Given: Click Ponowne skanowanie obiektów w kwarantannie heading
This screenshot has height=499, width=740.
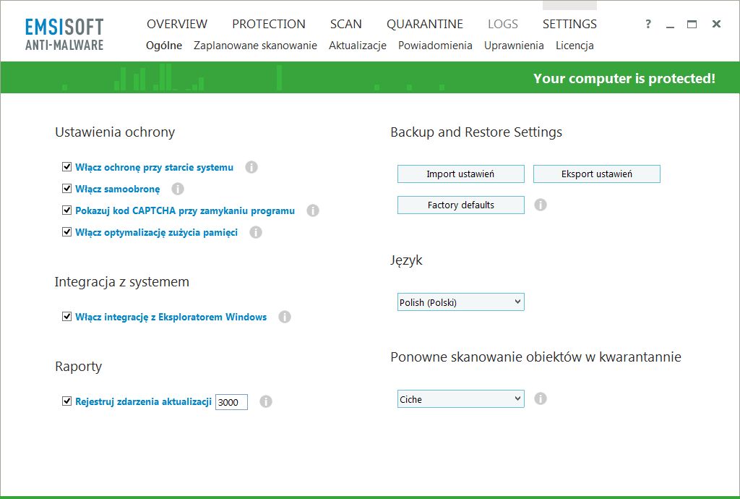Looking at the screenshot, I should tap(535, 357).
